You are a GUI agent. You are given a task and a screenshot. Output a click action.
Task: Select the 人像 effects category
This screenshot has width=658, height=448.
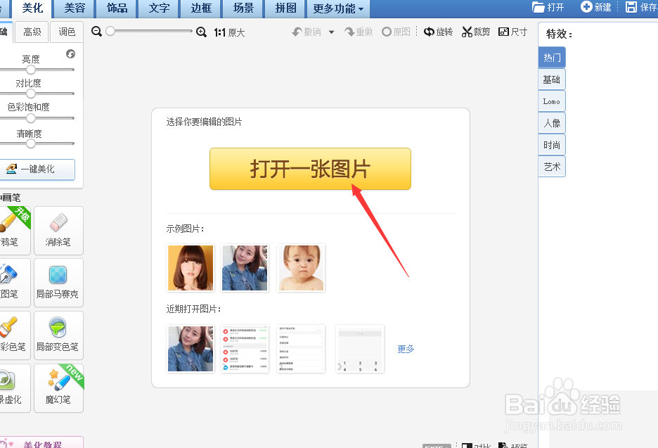[x=551, y=122]
